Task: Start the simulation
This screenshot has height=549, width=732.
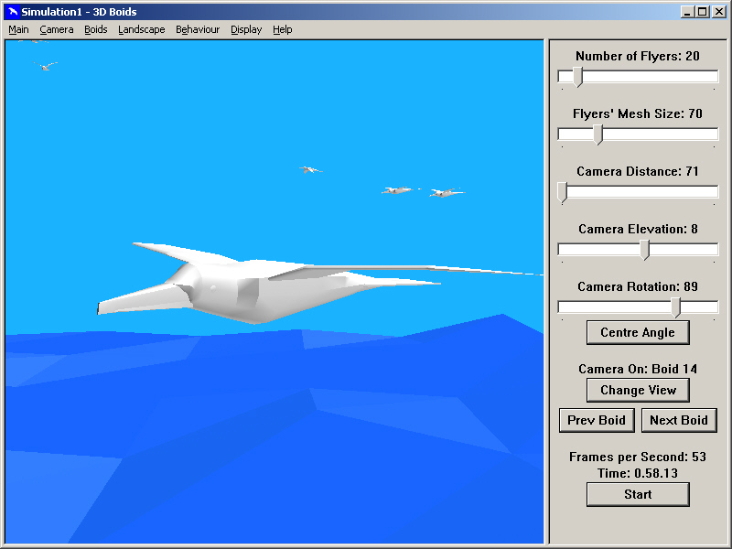Action: (x=638, y=494)
